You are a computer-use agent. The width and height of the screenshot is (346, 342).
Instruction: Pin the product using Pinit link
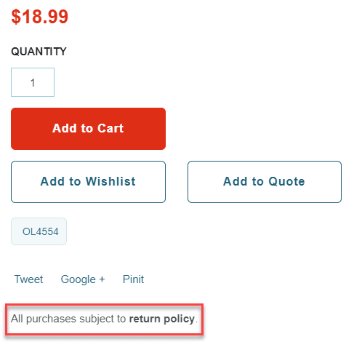coord(133,279)
